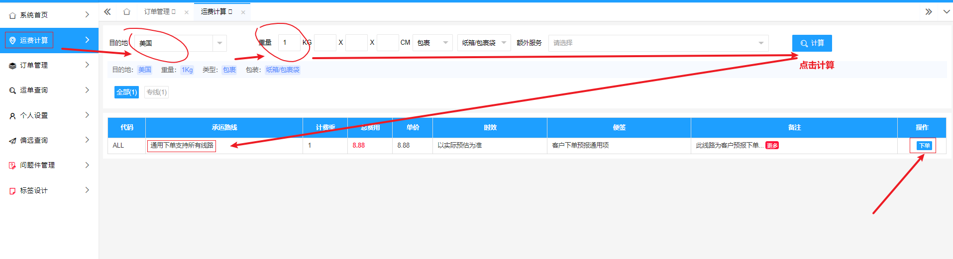
Task: Collapse sidebar with double-left arrow icon
Action: (x=107, y=11)
